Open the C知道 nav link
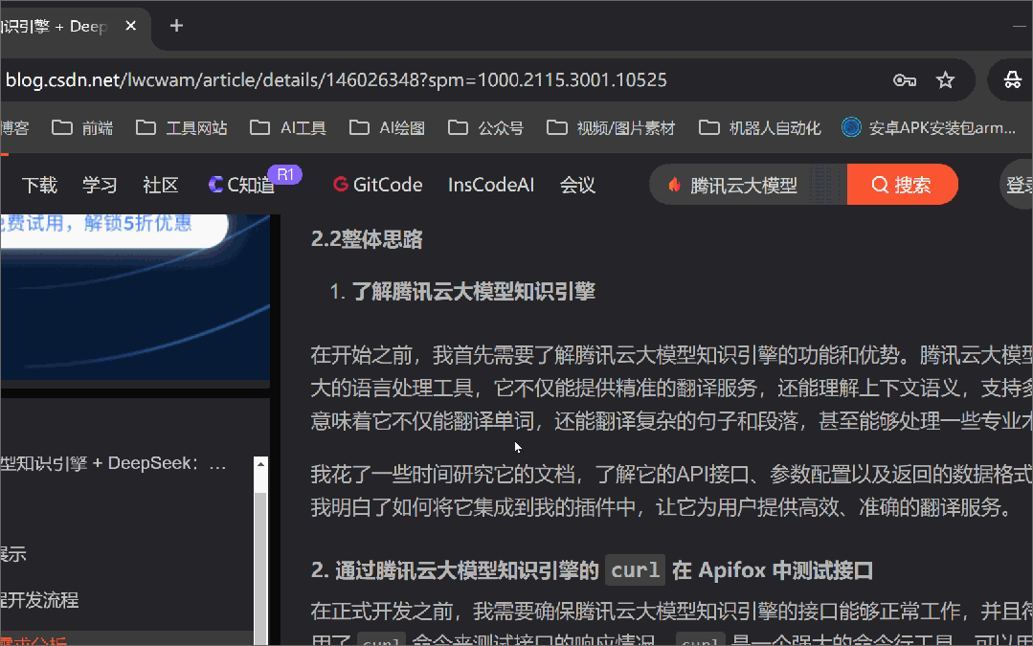Screen dimensions: 1033x646 pyautogui.click(x=242, y=185)
